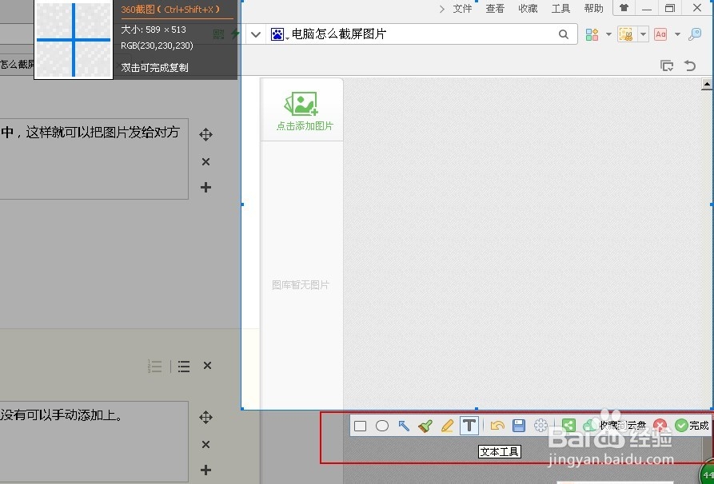The height and width of the screenshot is (484, 714).
Task: Click the Undo icon on the annotation toolbar
Action: (x=496, y=426)
